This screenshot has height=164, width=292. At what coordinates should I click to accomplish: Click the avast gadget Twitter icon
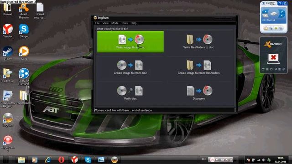[276, 69]
